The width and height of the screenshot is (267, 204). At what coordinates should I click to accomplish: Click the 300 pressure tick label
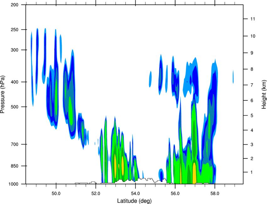[x=14, y=50]
